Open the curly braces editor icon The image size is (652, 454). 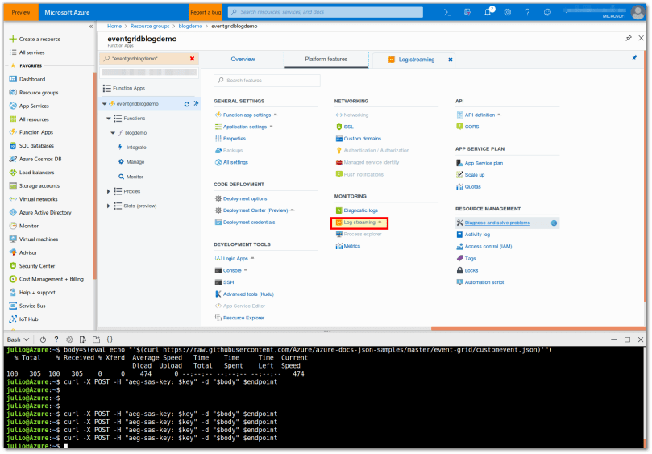click(x=109, y=339)
